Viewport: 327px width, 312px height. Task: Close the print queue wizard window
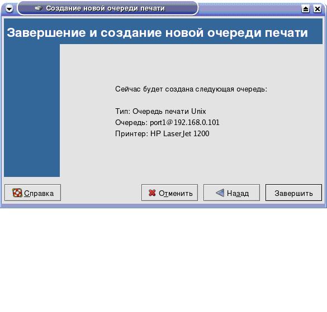click(x=317, y=9)
